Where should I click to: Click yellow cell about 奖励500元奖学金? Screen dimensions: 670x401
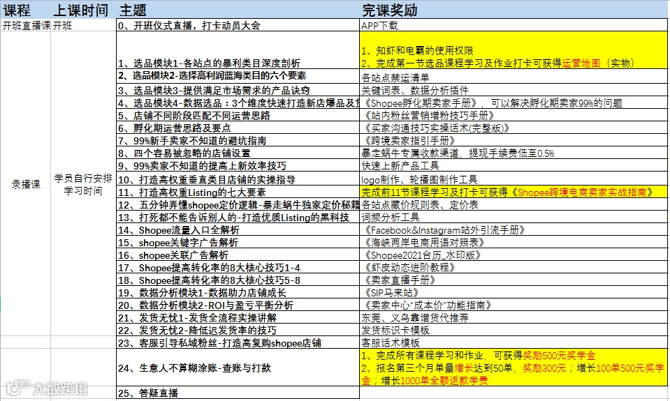click(x=514, y=368)
